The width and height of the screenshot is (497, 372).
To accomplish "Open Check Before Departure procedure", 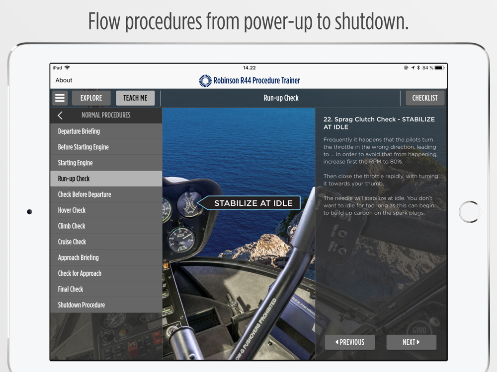I will pos(106,194).
